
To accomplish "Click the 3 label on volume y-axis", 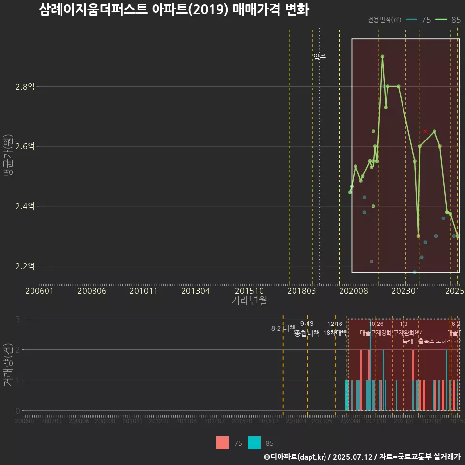I will click(x=18, y=319).
